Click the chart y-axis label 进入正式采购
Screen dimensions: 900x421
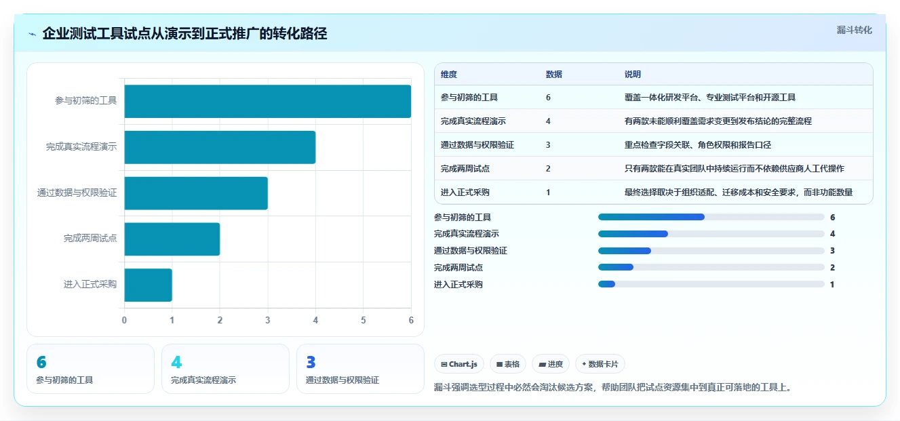click(x=90, y=285)
